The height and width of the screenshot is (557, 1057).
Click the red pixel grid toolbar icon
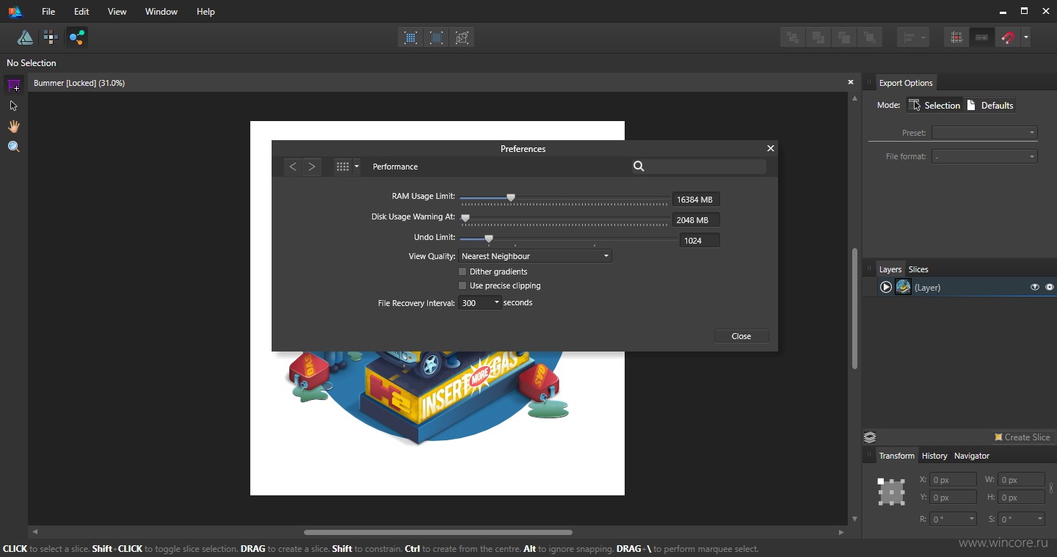tap(956, 37)
